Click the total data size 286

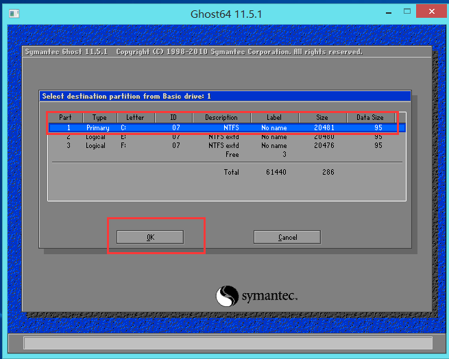point(328,172)
